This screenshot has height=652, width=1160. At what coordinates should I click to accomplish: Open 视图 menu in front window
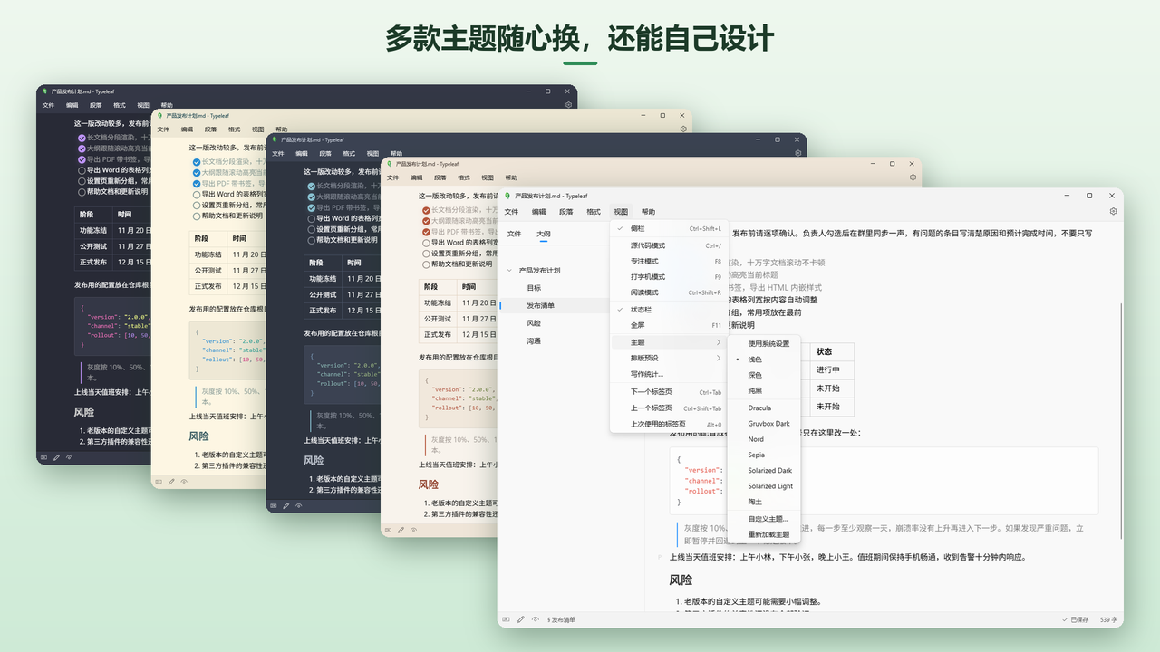621,212
